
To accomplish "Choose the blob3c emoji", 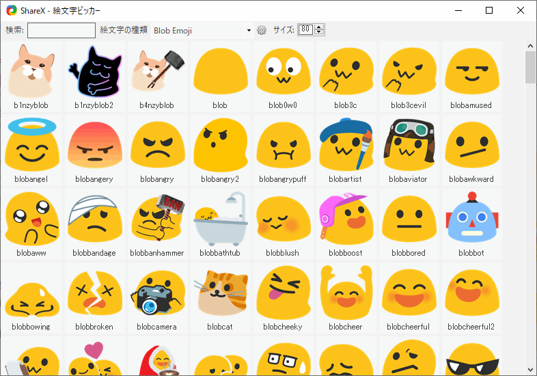I will coord(346,77).
